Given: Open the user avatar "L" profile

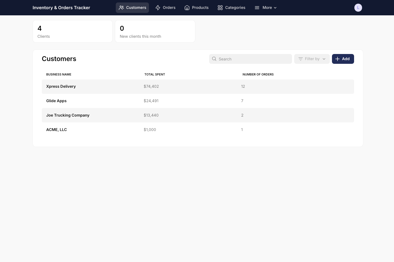Looking at the screenshot, I should [x=358, y=8].
